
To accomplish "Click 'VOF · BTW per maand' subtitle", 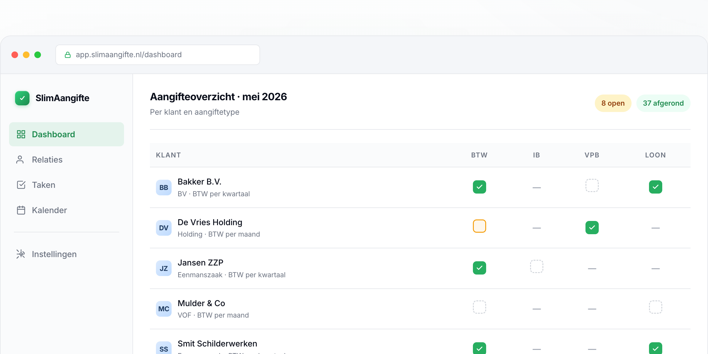I will [x=213, y=315].
